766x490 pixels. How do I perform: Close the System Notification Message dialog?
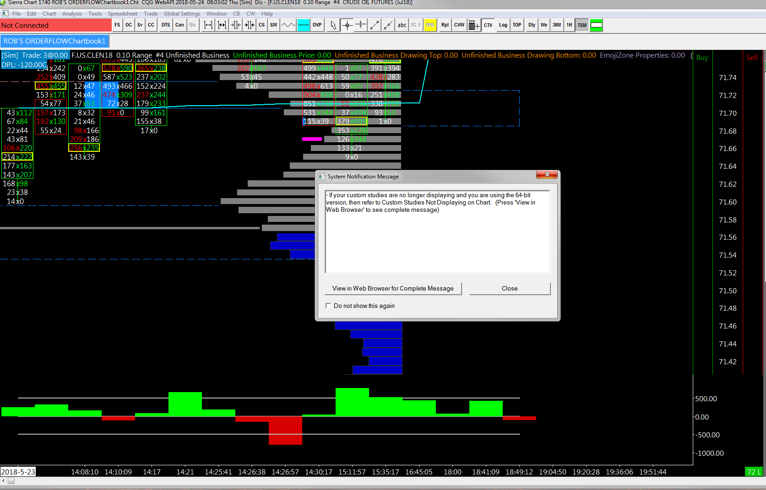coord(547,174)
